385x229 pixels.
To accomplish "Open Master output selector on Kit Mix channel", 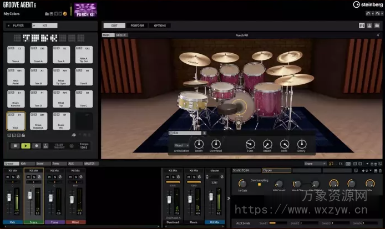I will 215,170.
